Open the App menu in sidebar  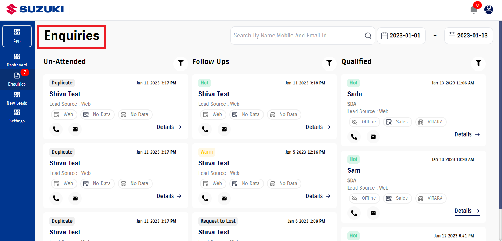tap(17, 36)
